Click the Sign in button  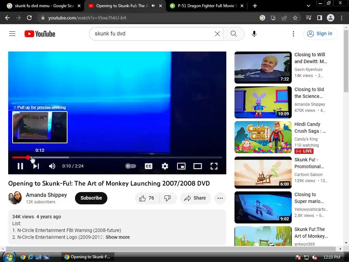pyautogui.click(x=320, y=34)
